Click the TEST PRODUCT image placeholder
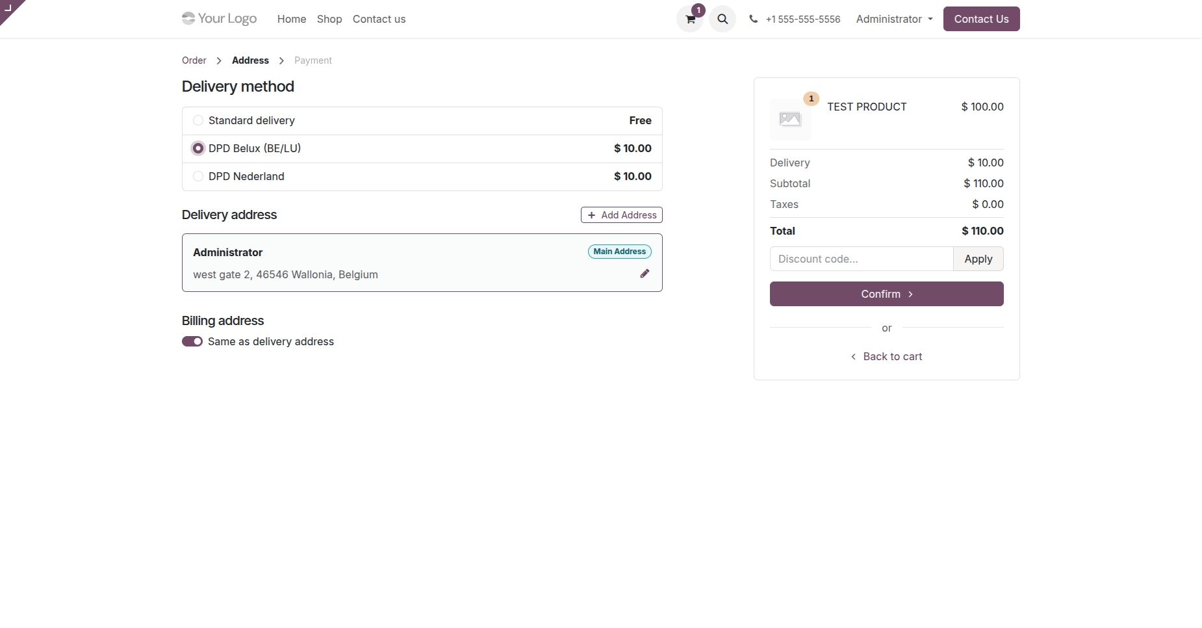The image size is (1202, 628). click(790, 120)
